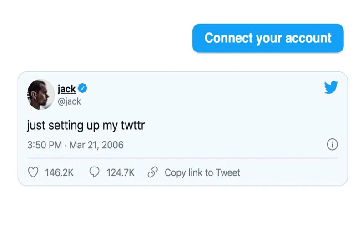Click the chain link icon
Image resolution: width=358 pixels, height=233 pixels.
pyautogui.click(x=153, y=172)
